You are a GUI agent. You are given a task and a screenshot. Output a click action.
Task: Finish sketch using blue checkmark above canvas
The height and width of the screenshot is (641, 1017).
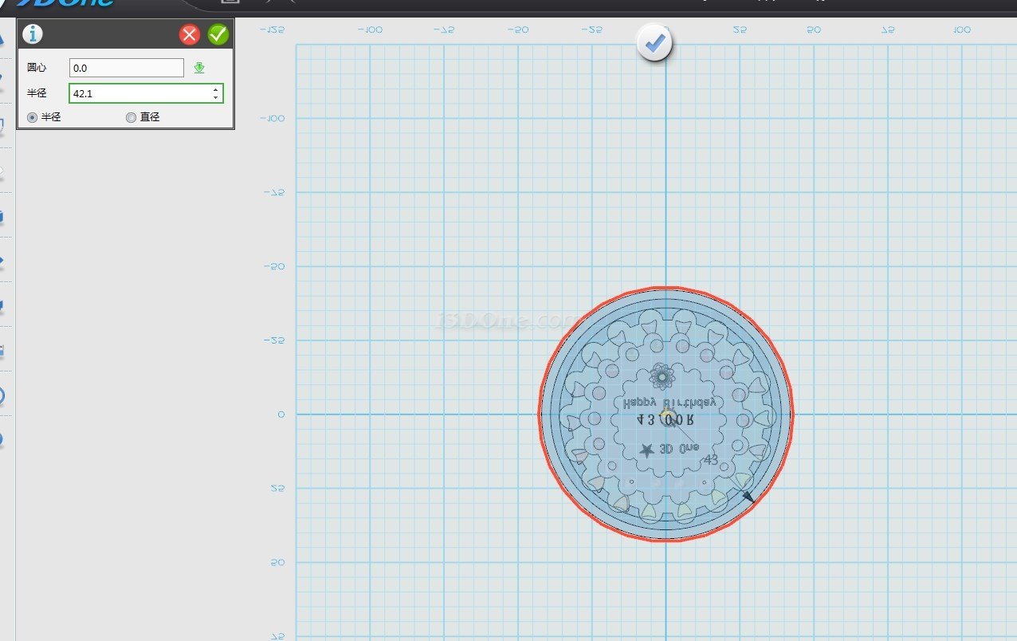click(654, 44)
